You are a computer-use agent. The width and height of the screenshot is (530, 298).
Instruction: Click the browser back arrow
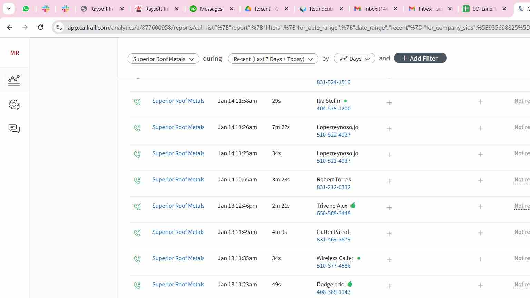[x=10, y=27]
